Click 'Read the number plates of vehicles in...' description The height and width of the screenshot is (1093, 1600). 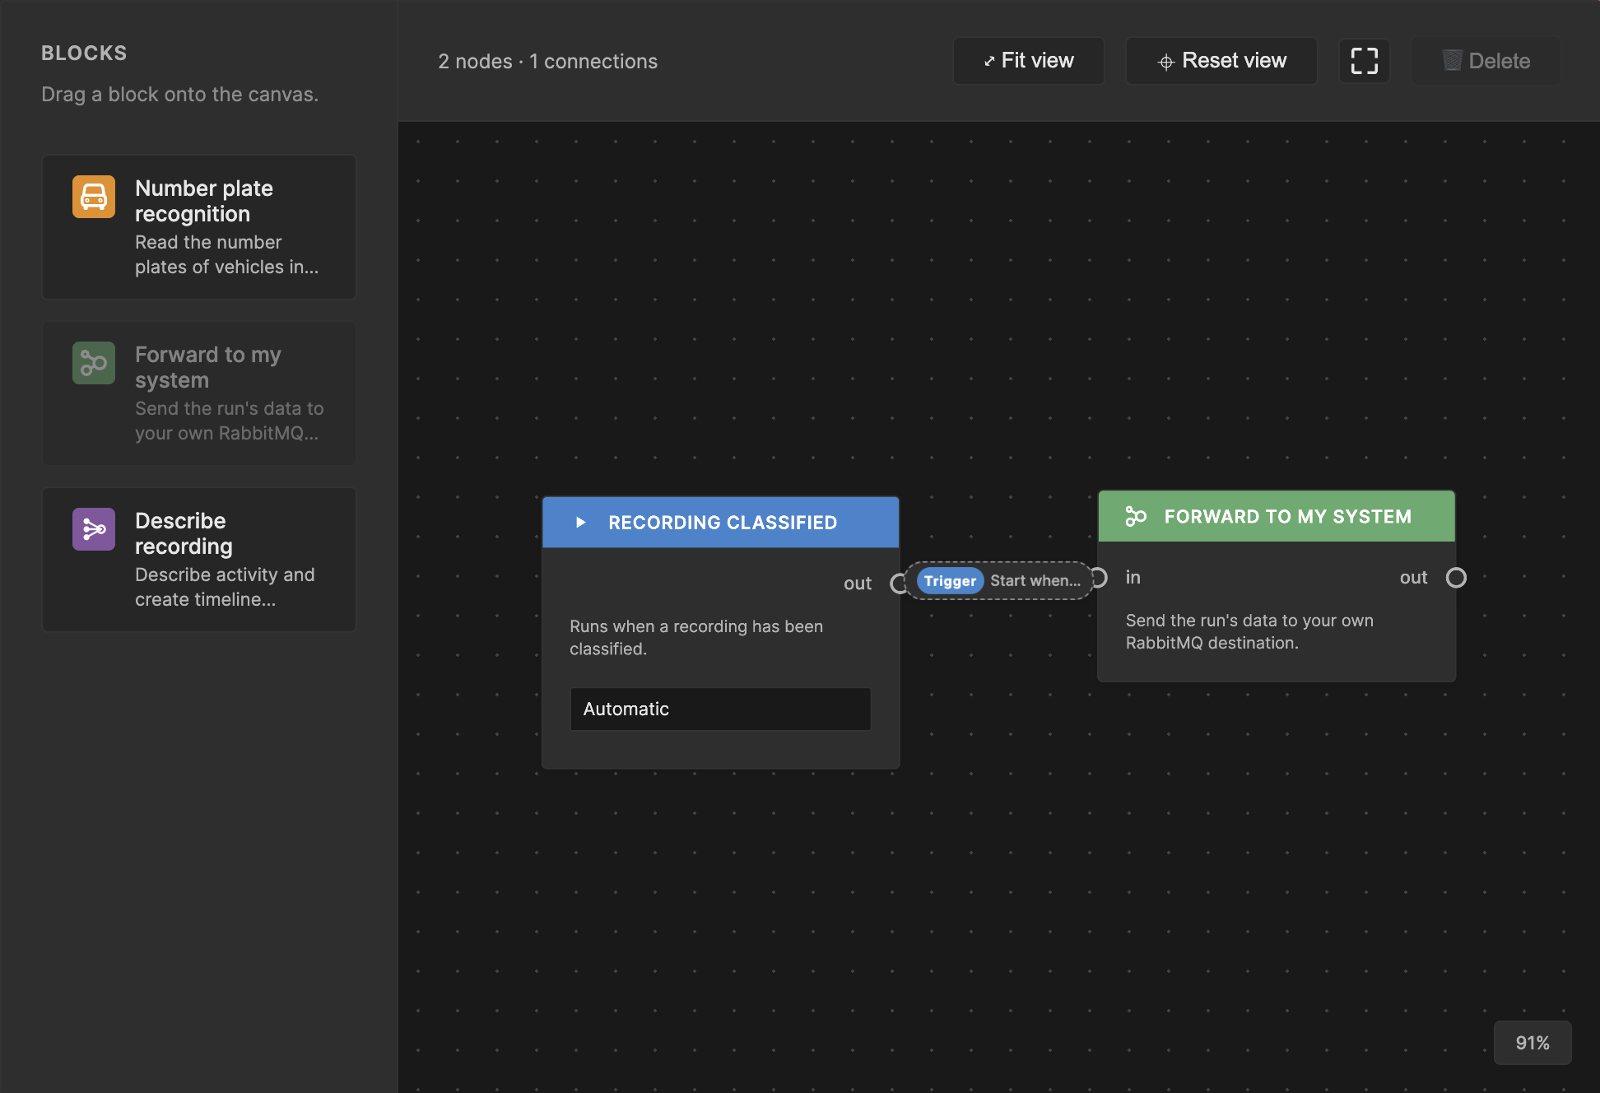click(226, 255)
